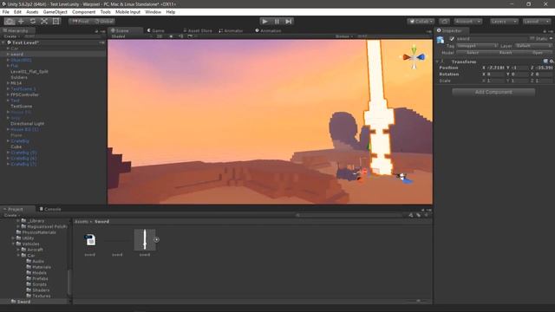Open the Mobile Input menu

pos(127,12)
